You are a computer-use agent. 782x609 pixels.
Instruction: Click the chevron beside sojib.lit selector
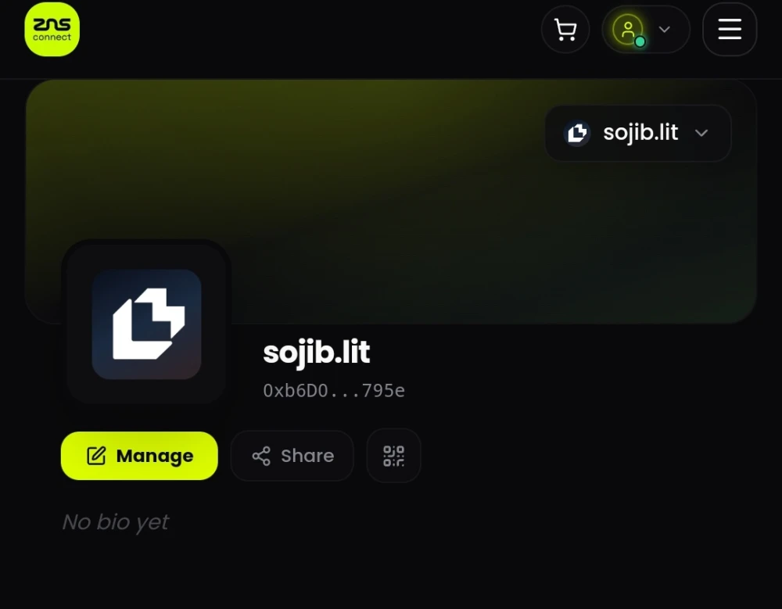click(x=701, y=133)
